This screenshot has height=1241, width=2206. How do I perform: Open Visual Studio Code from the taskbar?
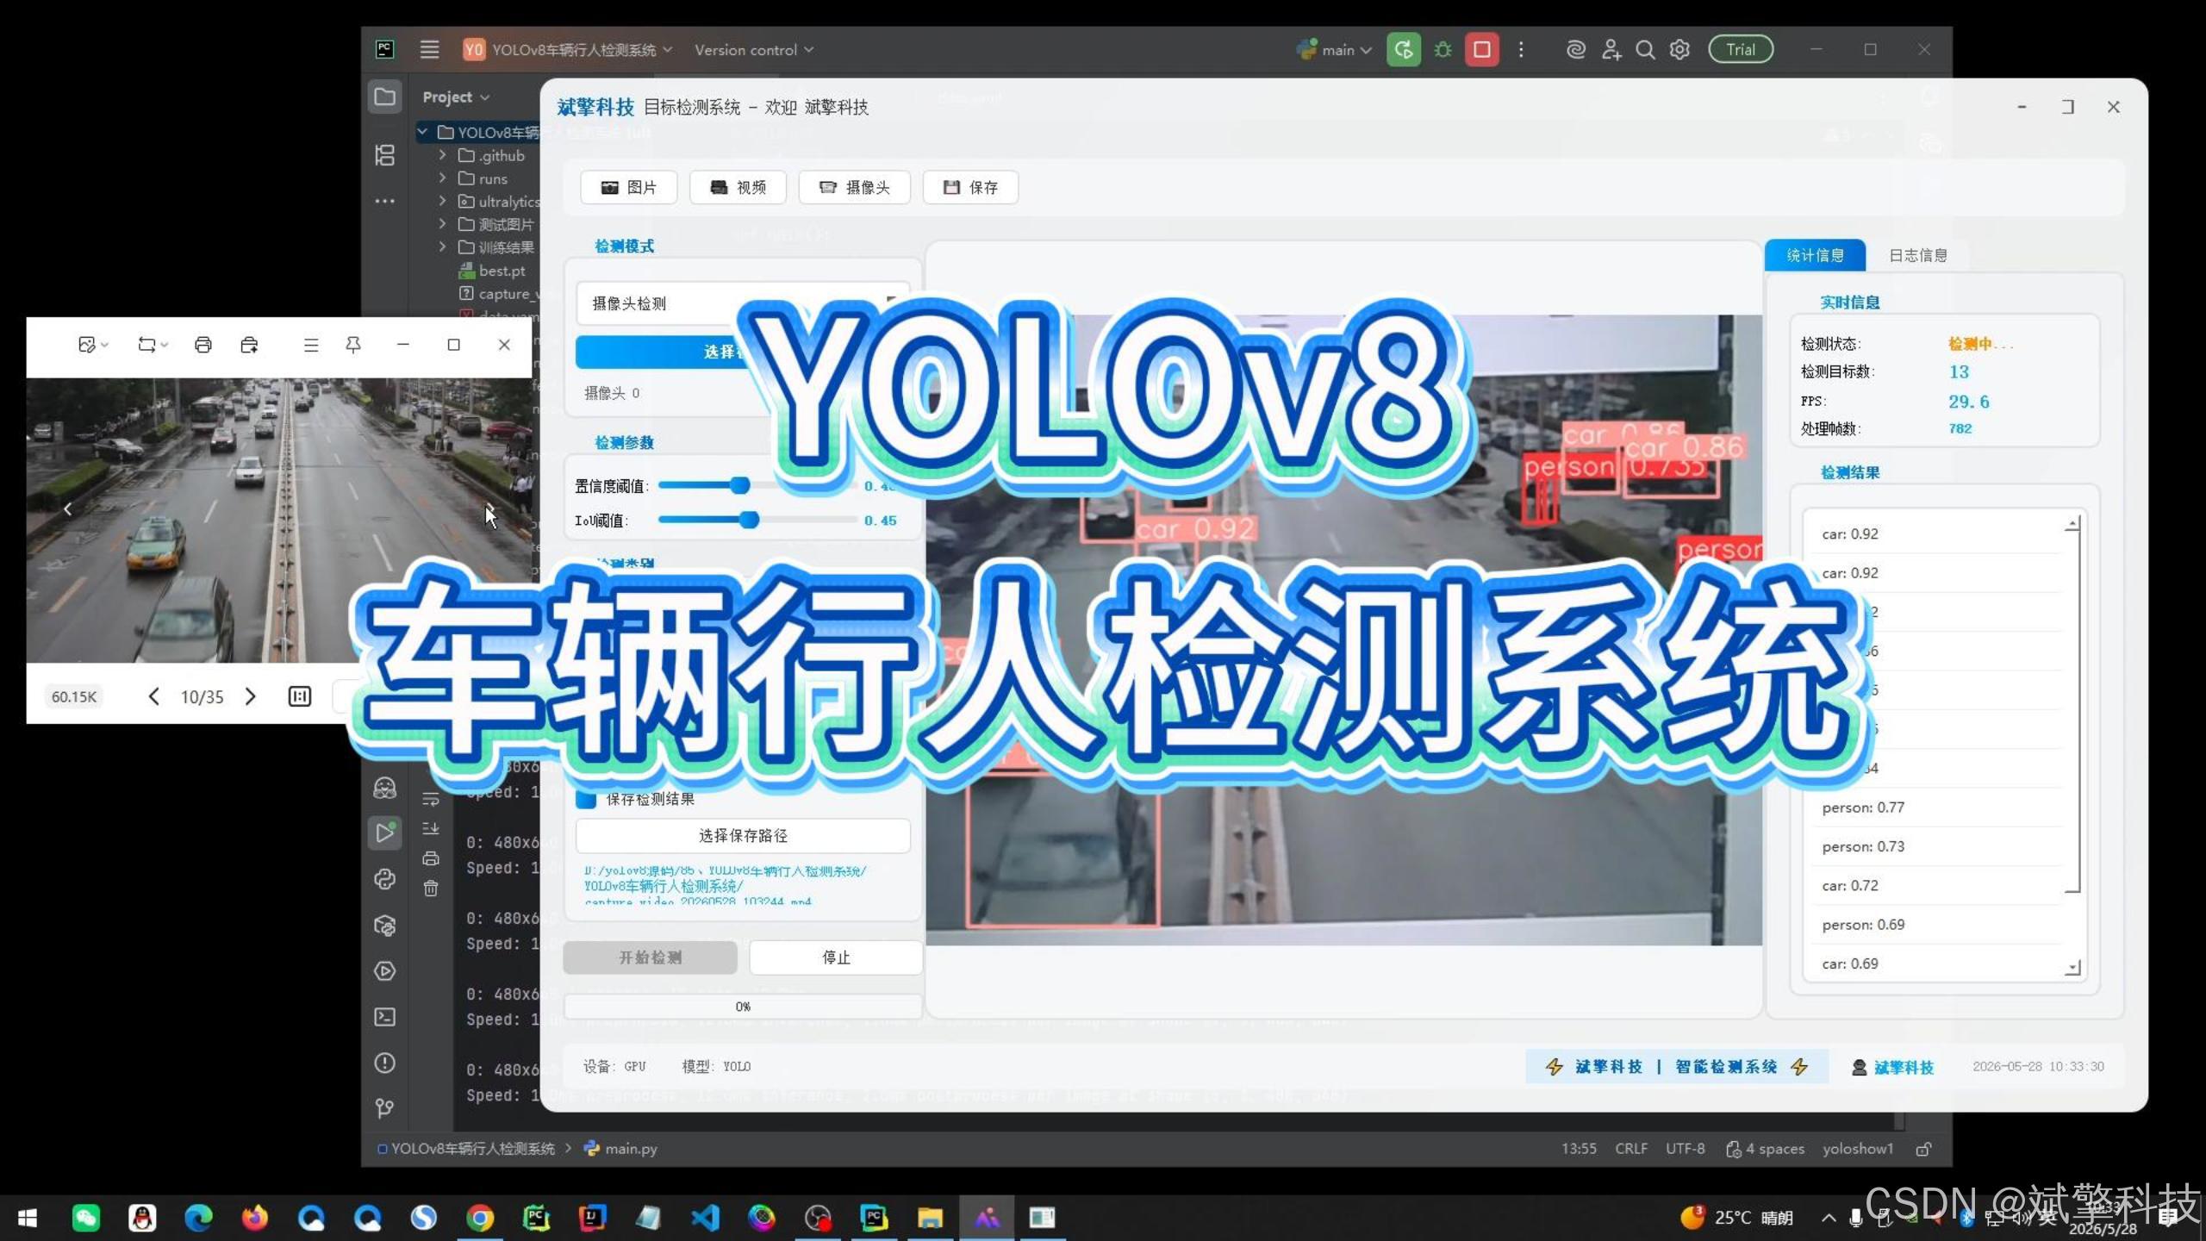pos(705,1218)
